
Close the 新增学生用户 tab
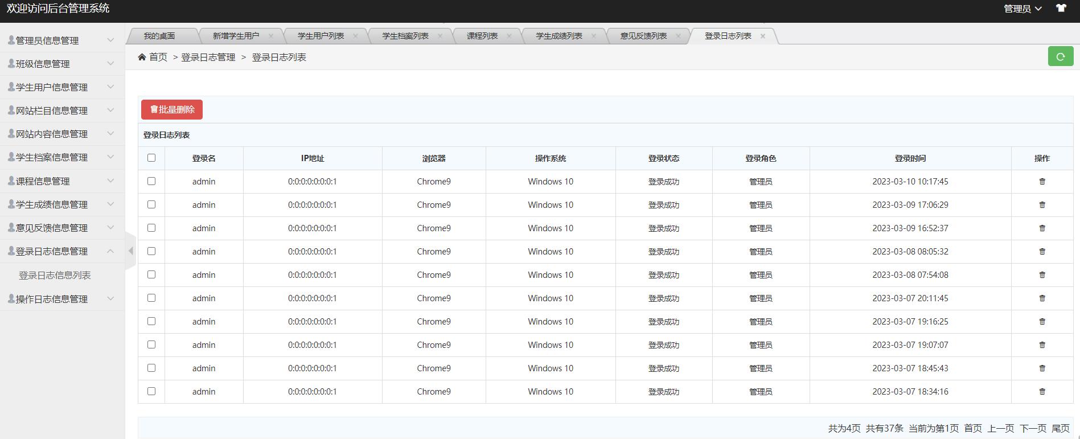(271, 36)
